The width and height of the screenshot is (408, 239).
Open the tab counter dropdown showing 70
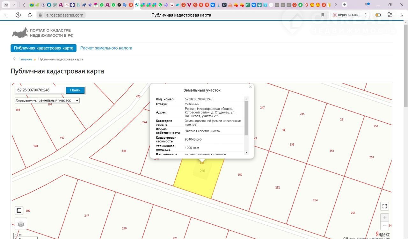[x=9, y=5]
